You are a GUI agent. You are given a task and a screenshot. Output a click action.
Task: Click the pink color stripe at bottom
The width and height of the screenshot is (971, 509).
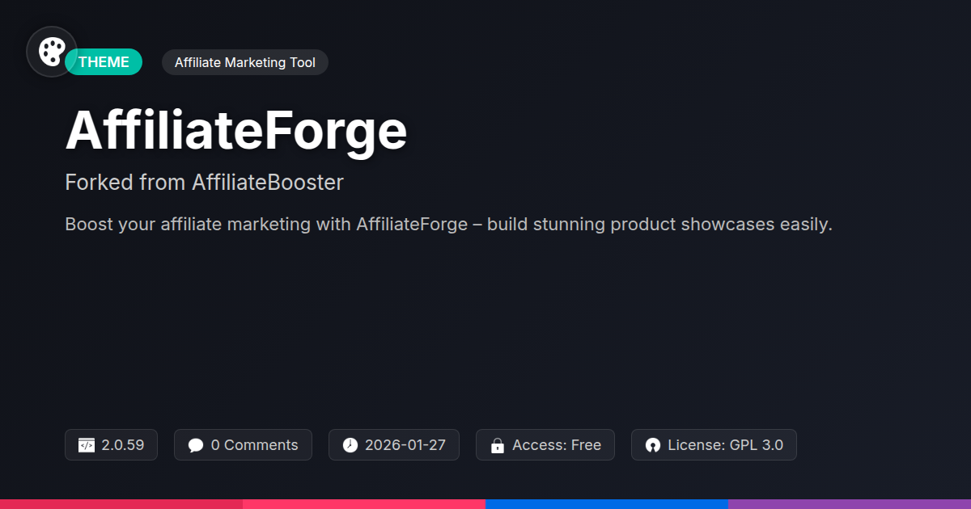coord(364,503)
